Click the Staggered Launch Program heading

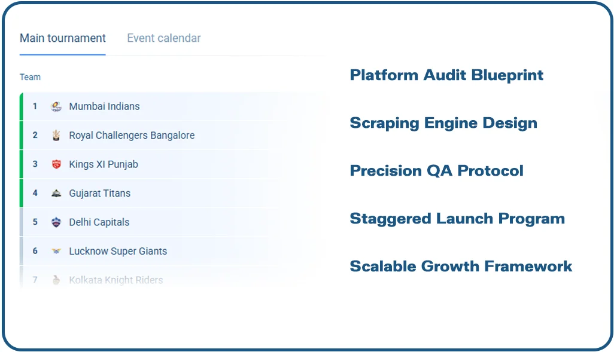click(x=457, y=219)
